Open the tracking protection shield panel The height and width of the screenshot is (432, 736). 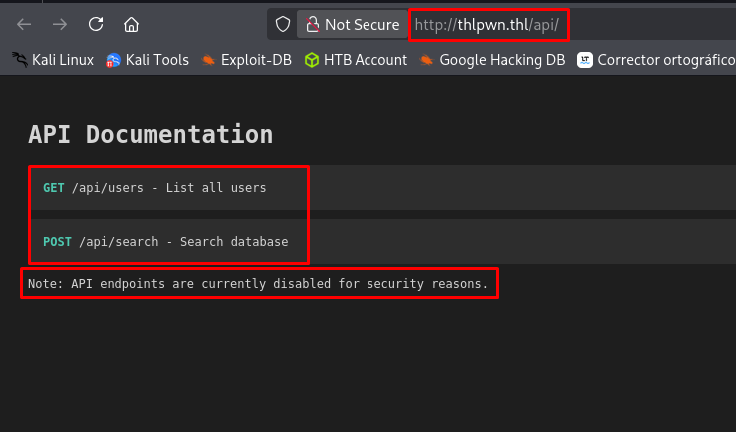coord(283,24)
